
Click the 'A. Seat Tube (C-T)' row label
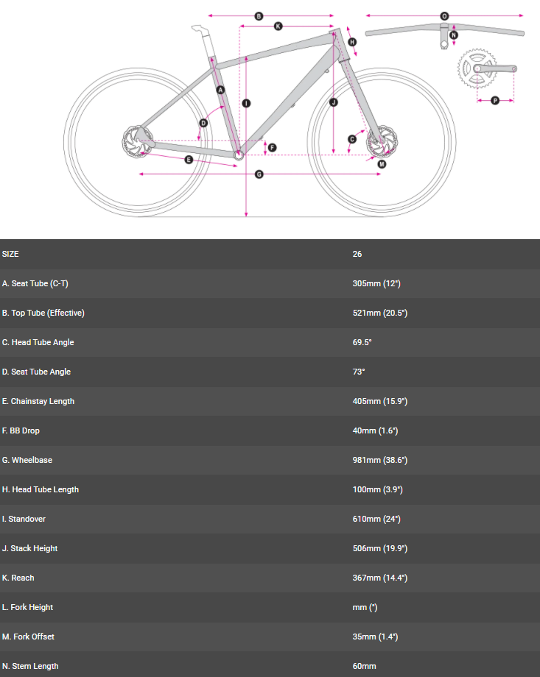coord(35,283)
